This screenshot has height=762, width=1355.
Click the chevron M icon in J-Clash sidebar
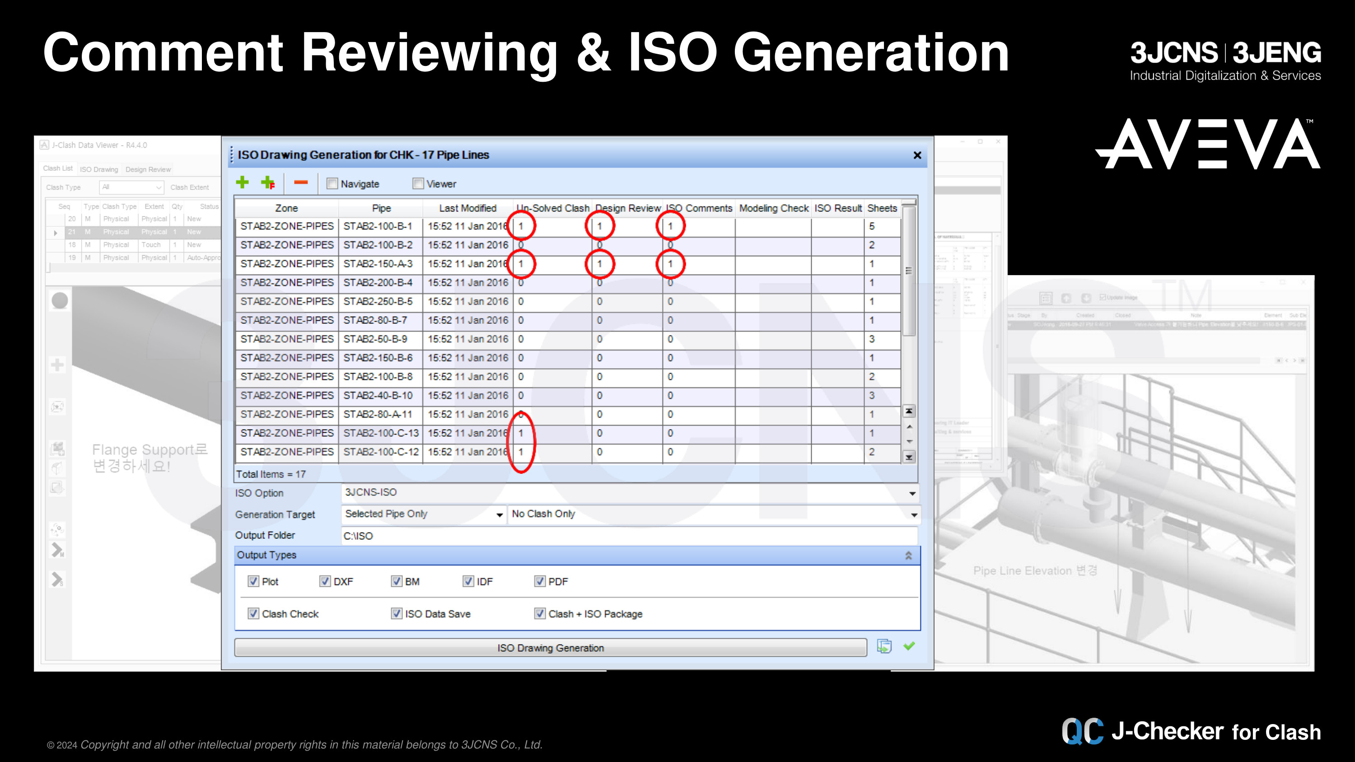point(57,550)
